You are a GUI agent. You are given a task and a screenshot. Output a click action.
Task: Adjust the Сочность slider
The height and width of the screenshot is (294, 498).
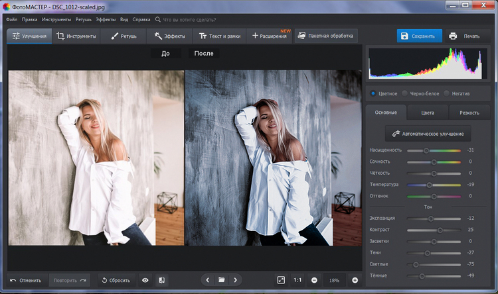click(434, 162)
